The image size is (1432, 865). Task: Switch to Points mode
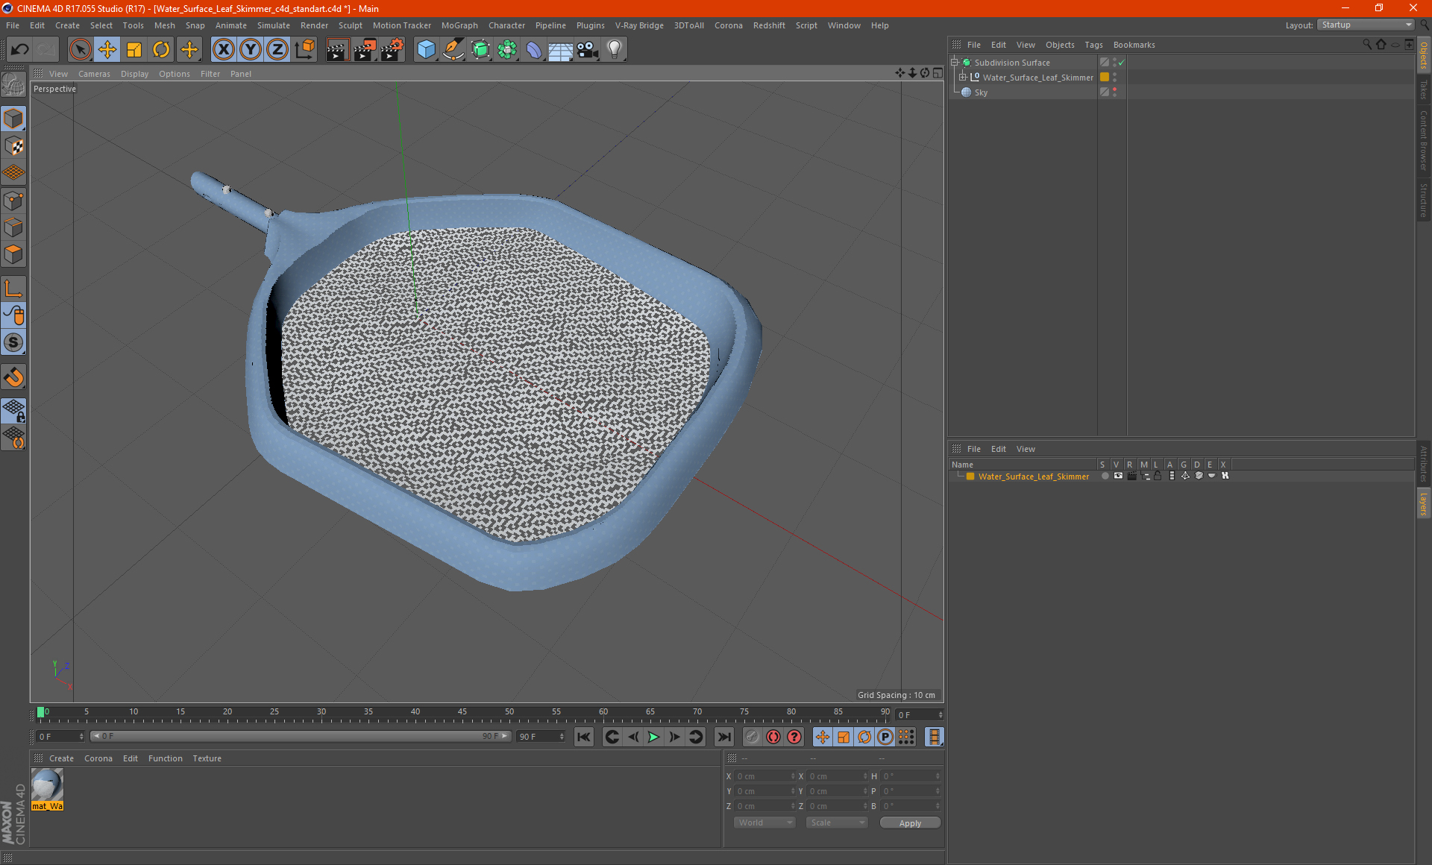(x=13, y=201)
